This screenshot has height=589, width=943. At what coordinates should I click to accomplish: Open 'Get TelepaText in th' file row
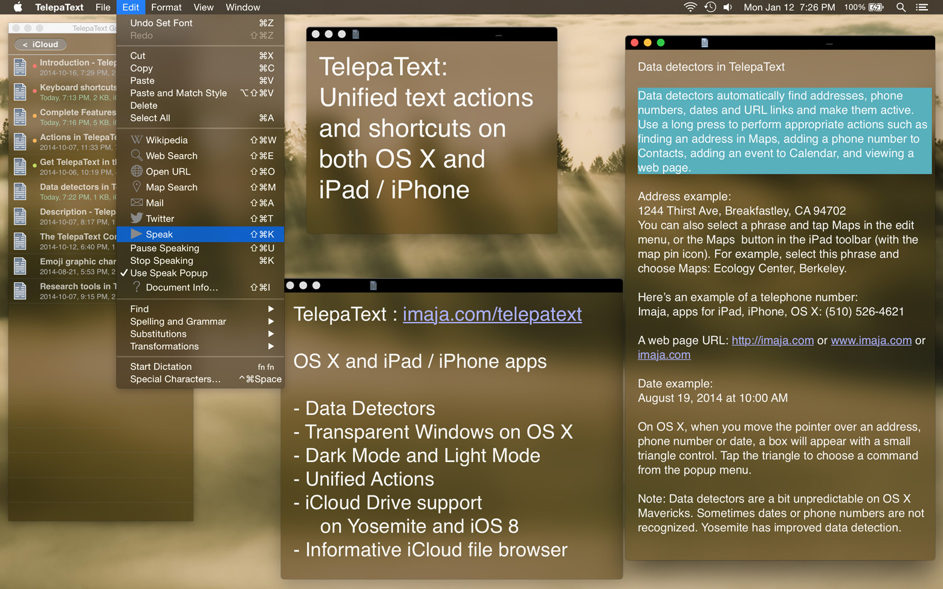pyautogui.click(x=63, y=167)
